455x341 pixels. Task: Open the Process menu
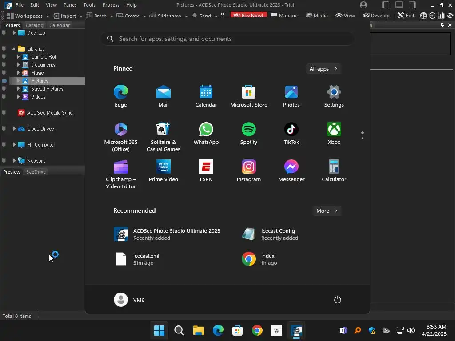(x=111, y=5)
